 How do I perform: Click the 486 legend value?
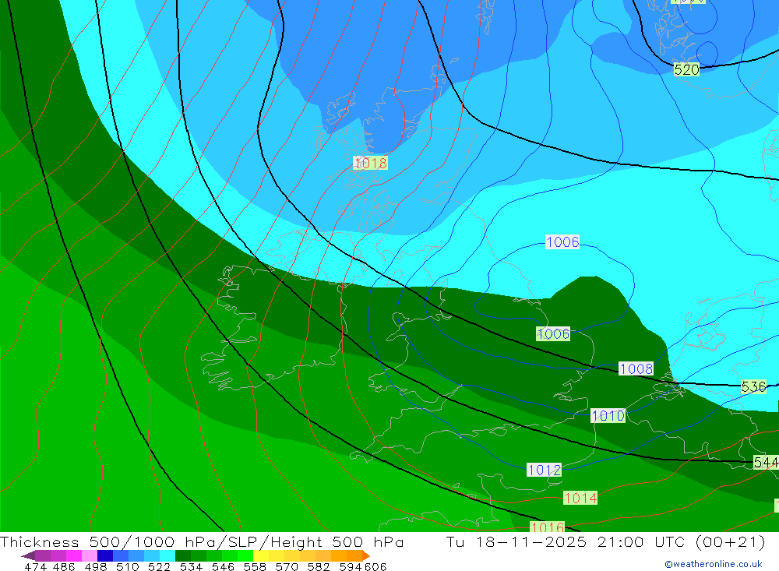coord(64,567)
